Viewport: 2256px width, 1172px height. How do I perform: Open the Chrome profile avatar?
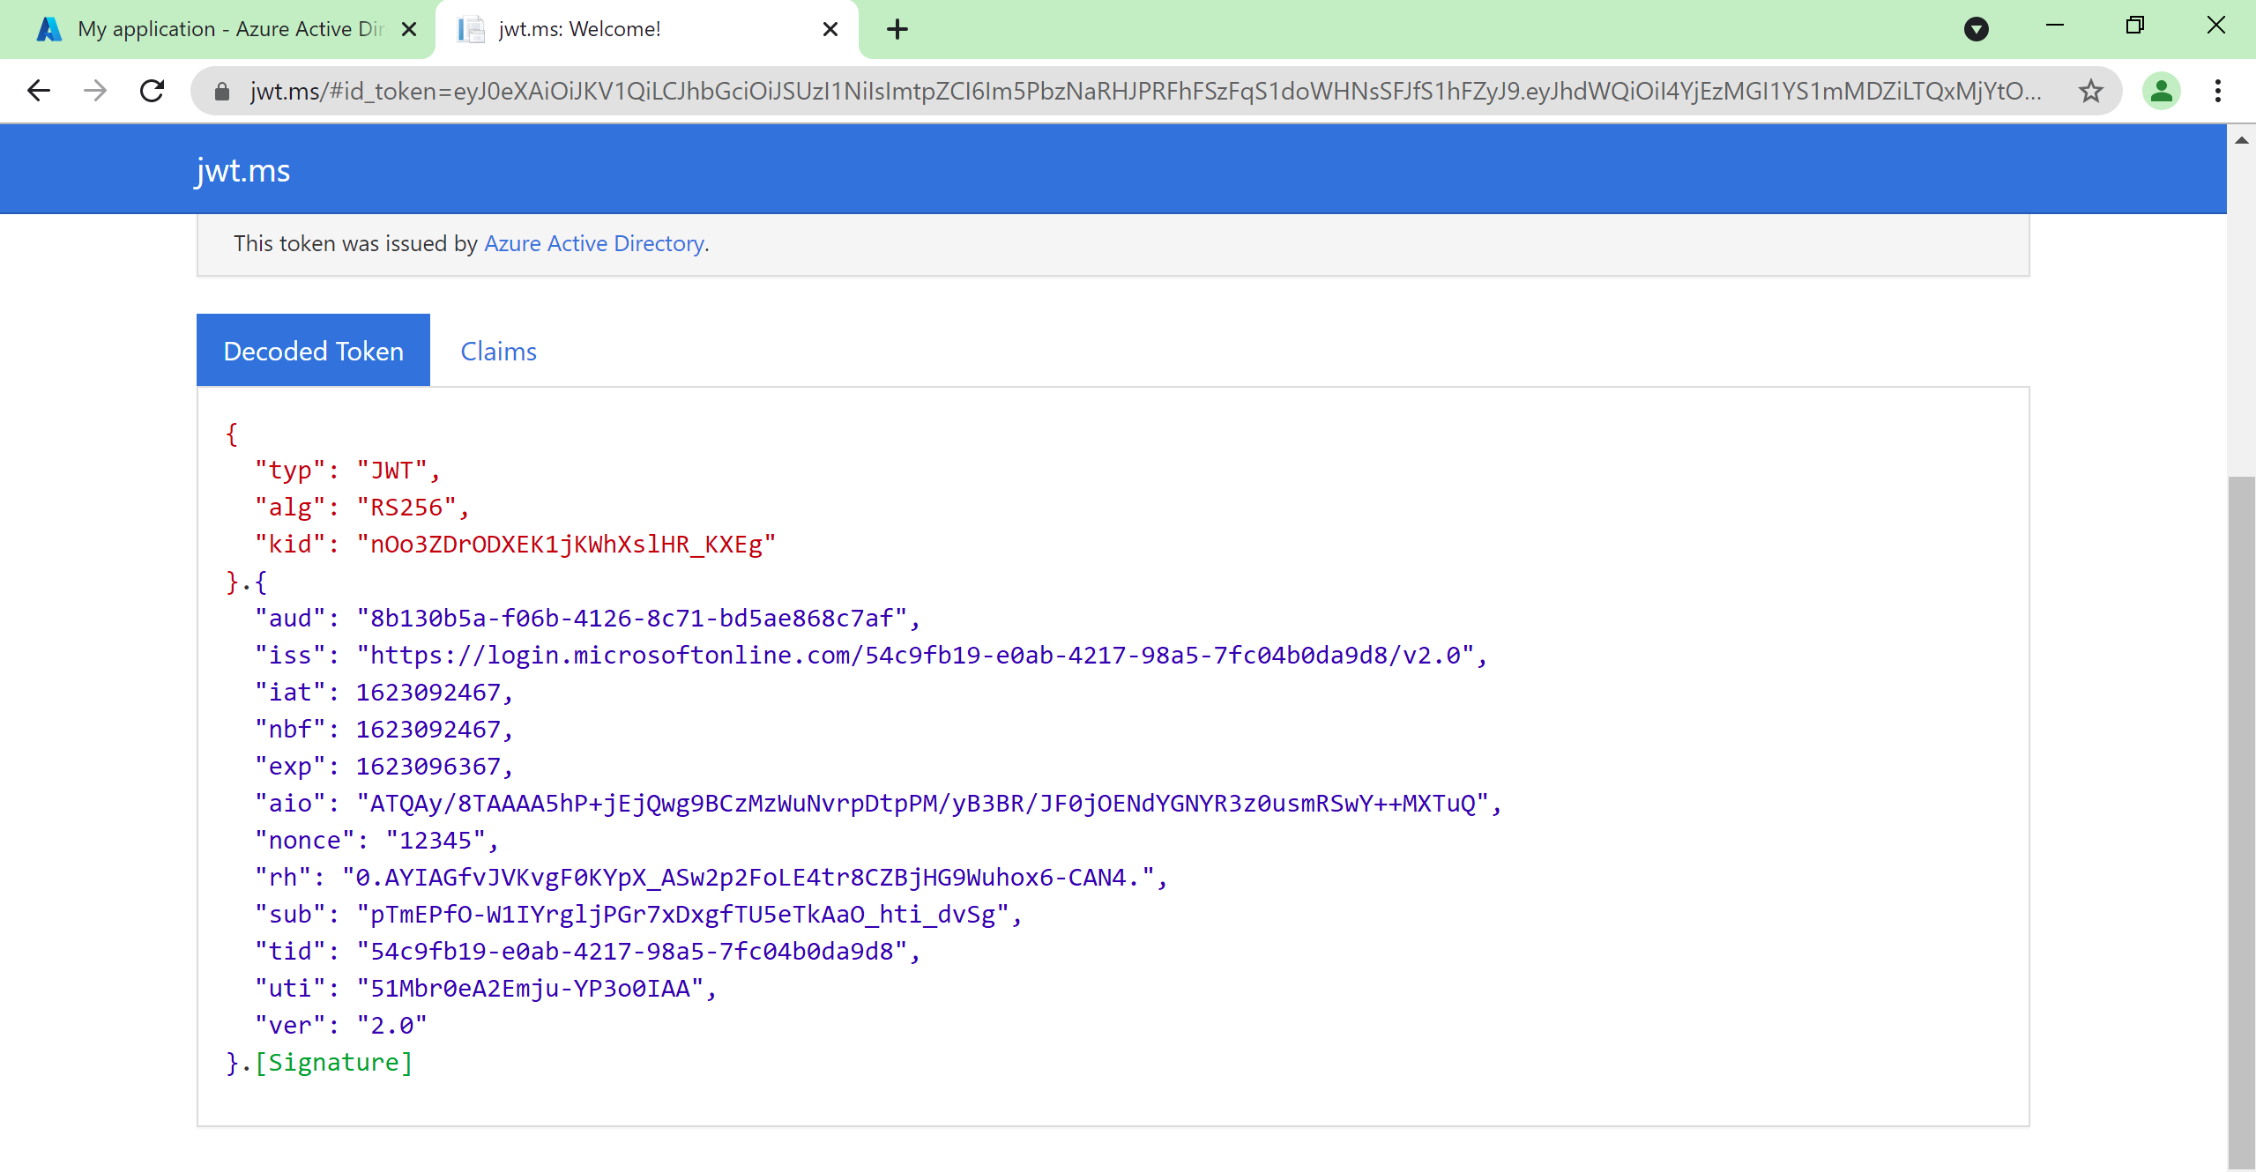tap(2161, 91)
